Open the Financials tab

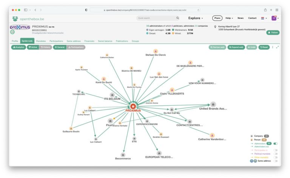(x=89, y=41)
